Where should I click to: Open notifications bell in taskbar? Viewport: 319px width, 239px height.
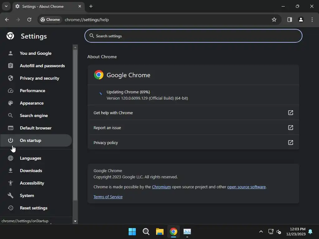[x=311, y=232]
